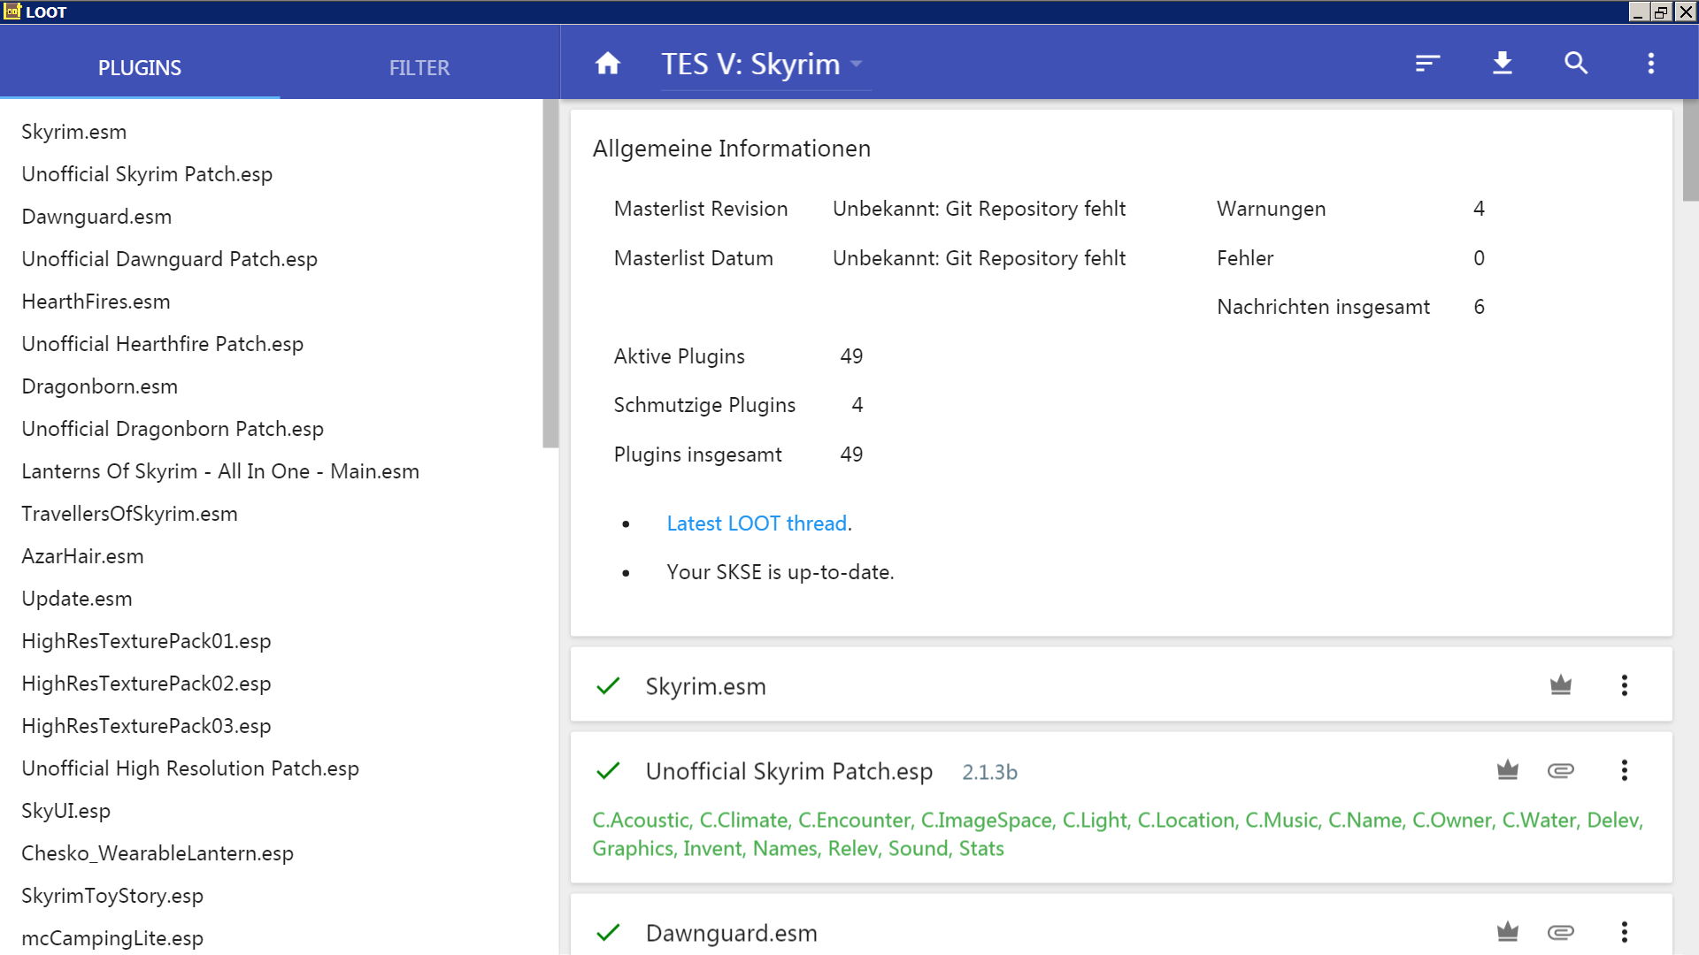Switch to the PLUGINS tab

(140, 68)
